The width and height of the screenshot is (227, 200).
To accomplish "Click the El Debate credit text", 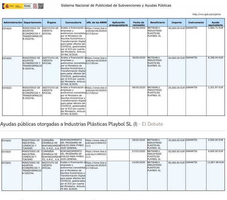I will [153, 124].
